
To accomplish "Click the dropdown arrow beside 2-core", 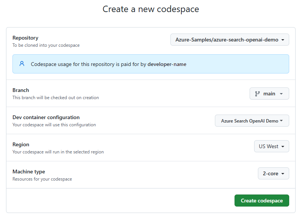I will [282, 173].
